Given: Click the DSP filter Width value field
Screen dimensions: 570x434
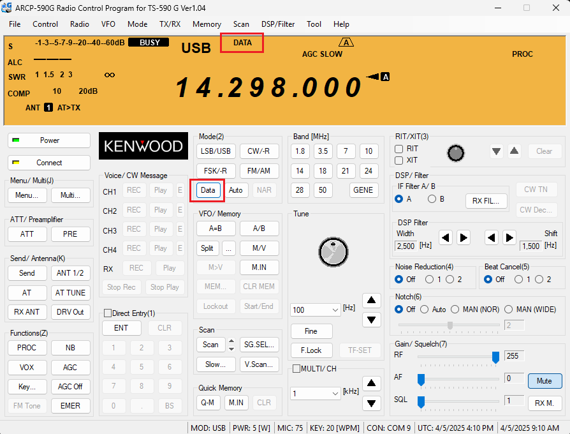Looking at the screenshot, I should (x=406, y=246).
